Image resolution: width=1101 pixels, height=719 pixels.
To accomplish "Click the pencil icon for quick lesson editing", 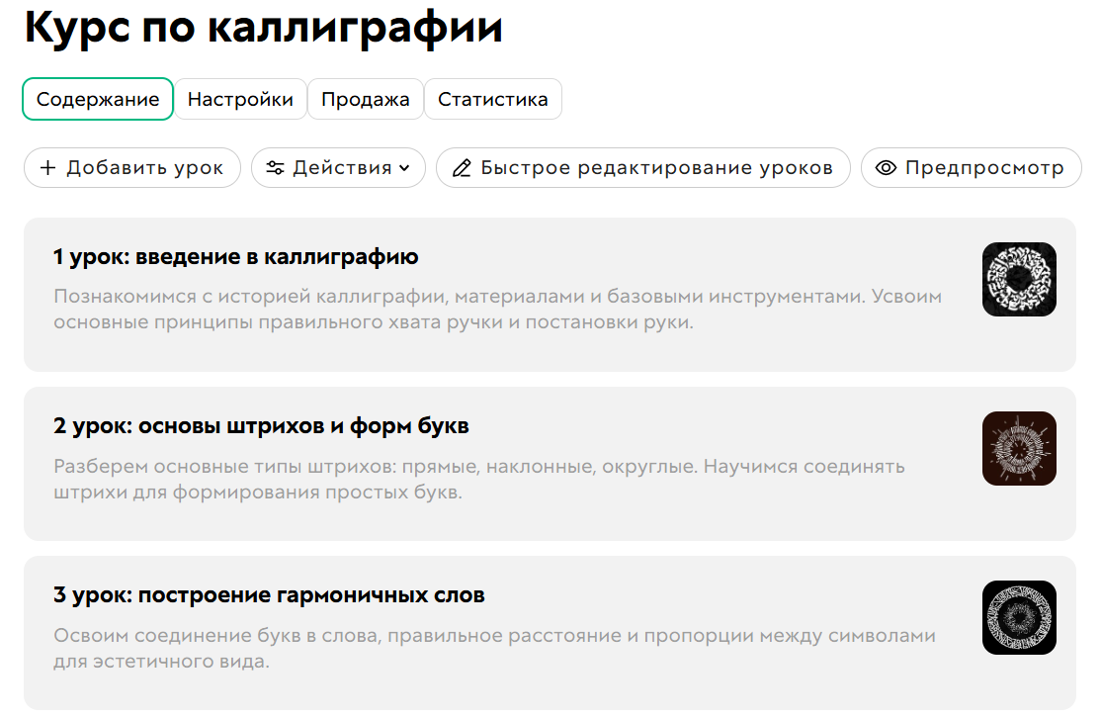I will tap(462, 168).
